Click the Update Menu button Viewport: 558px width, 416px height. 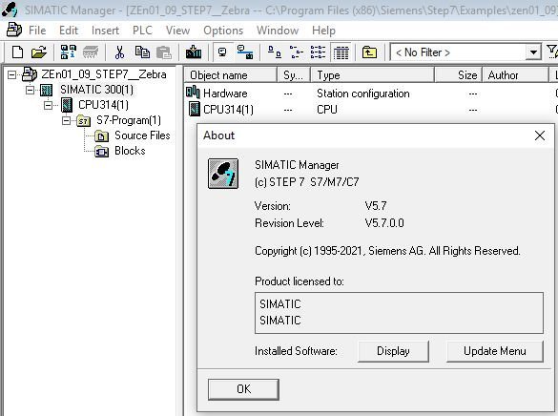(x=495, y=351)
